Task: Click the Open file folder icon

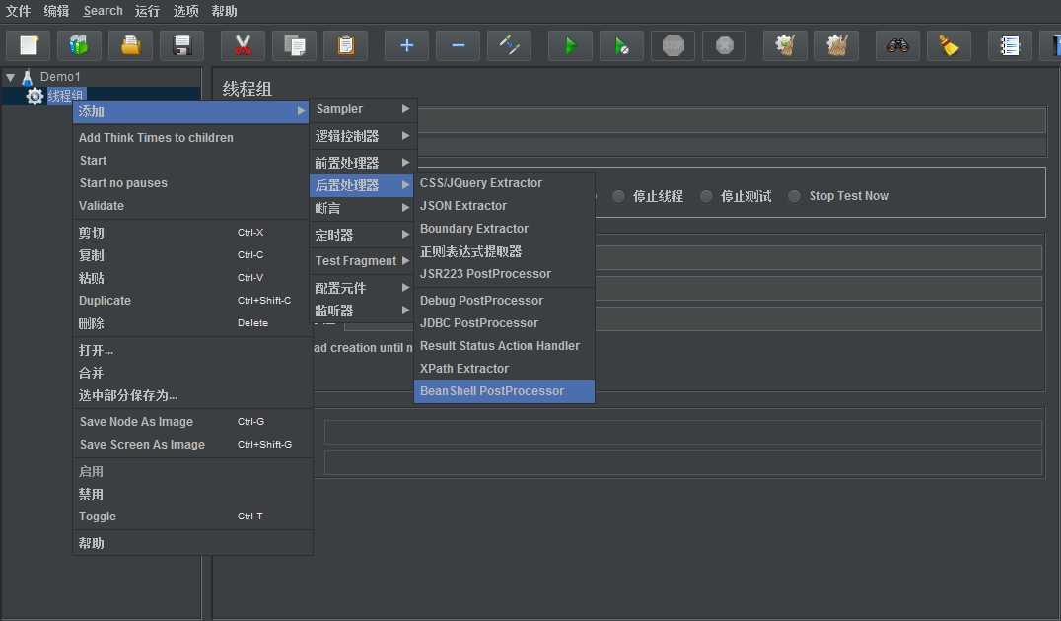Action: click(x=130, y=45)
